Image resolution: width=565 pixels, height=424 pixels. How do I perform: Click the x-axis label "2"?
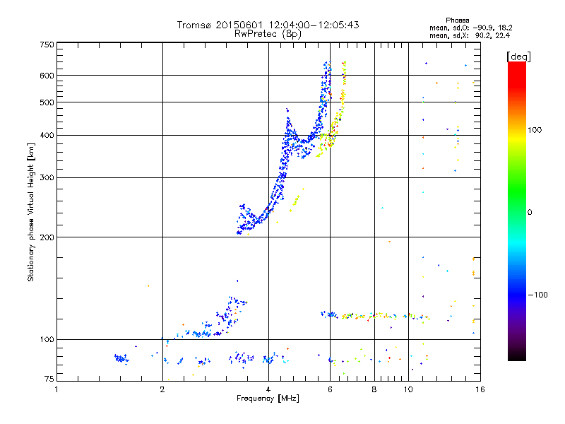point(162,389)
